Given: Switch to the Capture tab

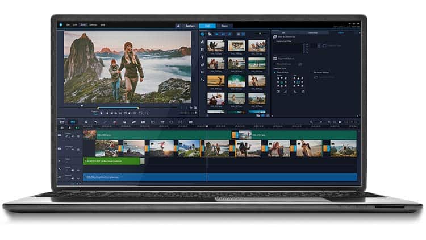Looking at the screenshot, I should tap(190, 26).
